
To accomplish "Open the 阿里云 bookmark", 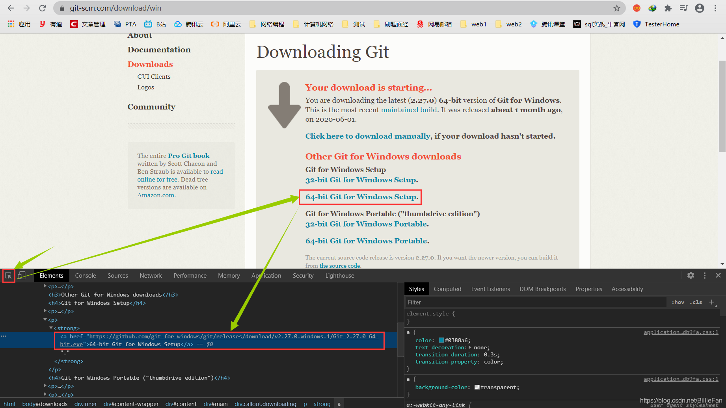I will tap(226, 24).
